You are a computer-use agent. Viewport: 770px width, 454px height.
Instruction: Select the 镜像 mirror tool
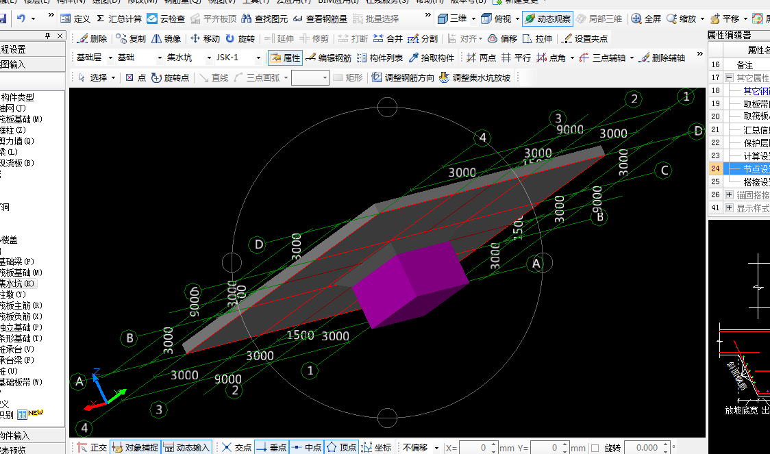point(166,38)
